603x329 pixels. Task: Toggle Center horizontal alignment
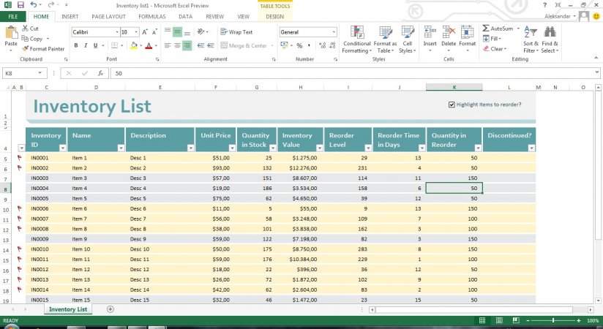177,45
